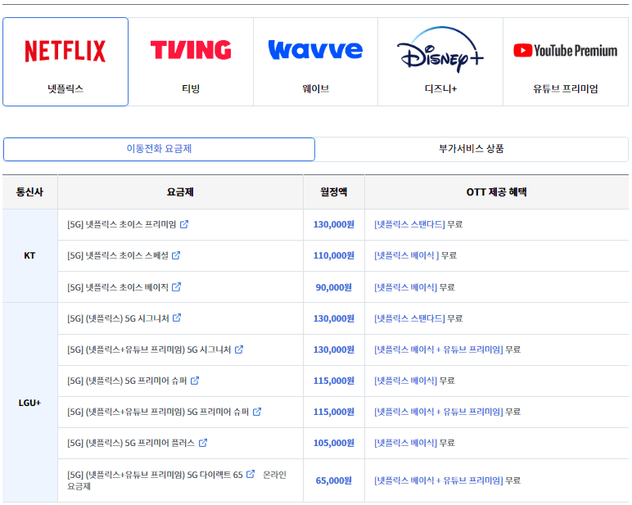Switch to 이동전화 요금제 tab
This screenshot has width=632, height=505.
click(x=159, y=149)
